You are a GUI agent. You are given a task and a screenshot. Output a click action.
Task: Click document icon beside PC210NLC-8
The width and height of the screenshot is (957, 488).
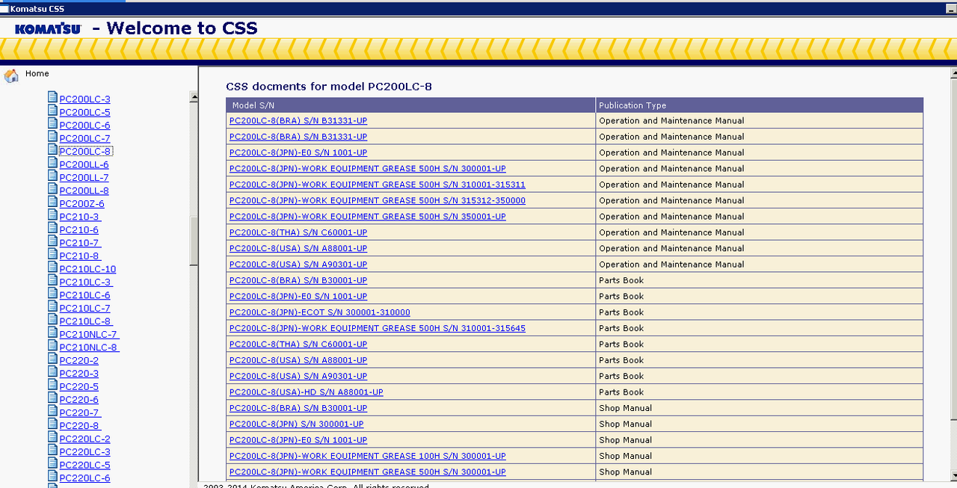pos(52,346)
